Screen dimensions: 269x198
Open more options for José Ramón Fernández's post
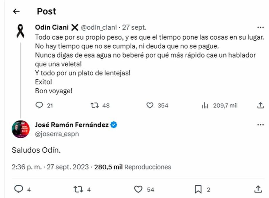260,125
